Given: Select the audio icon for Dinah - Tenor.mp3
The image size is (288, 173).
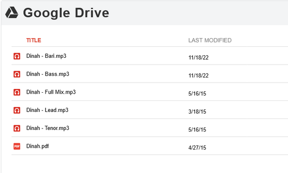Looking at the screenshot, I should click(17, 128).
